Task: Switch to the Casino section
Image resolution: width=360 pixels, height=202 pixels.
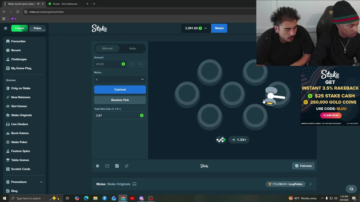Action: 19,28
